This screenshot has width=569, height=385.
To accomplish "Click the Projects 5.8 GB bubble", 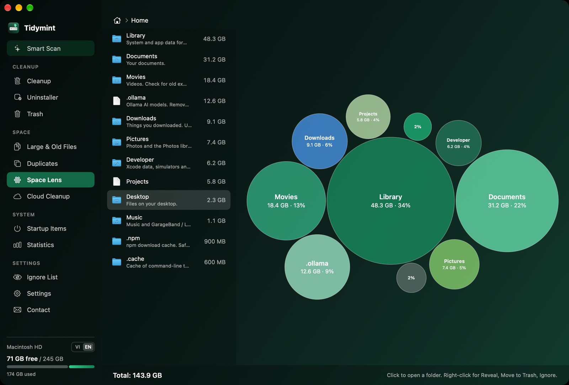I will pyautogui.click(x=368, y=116).
